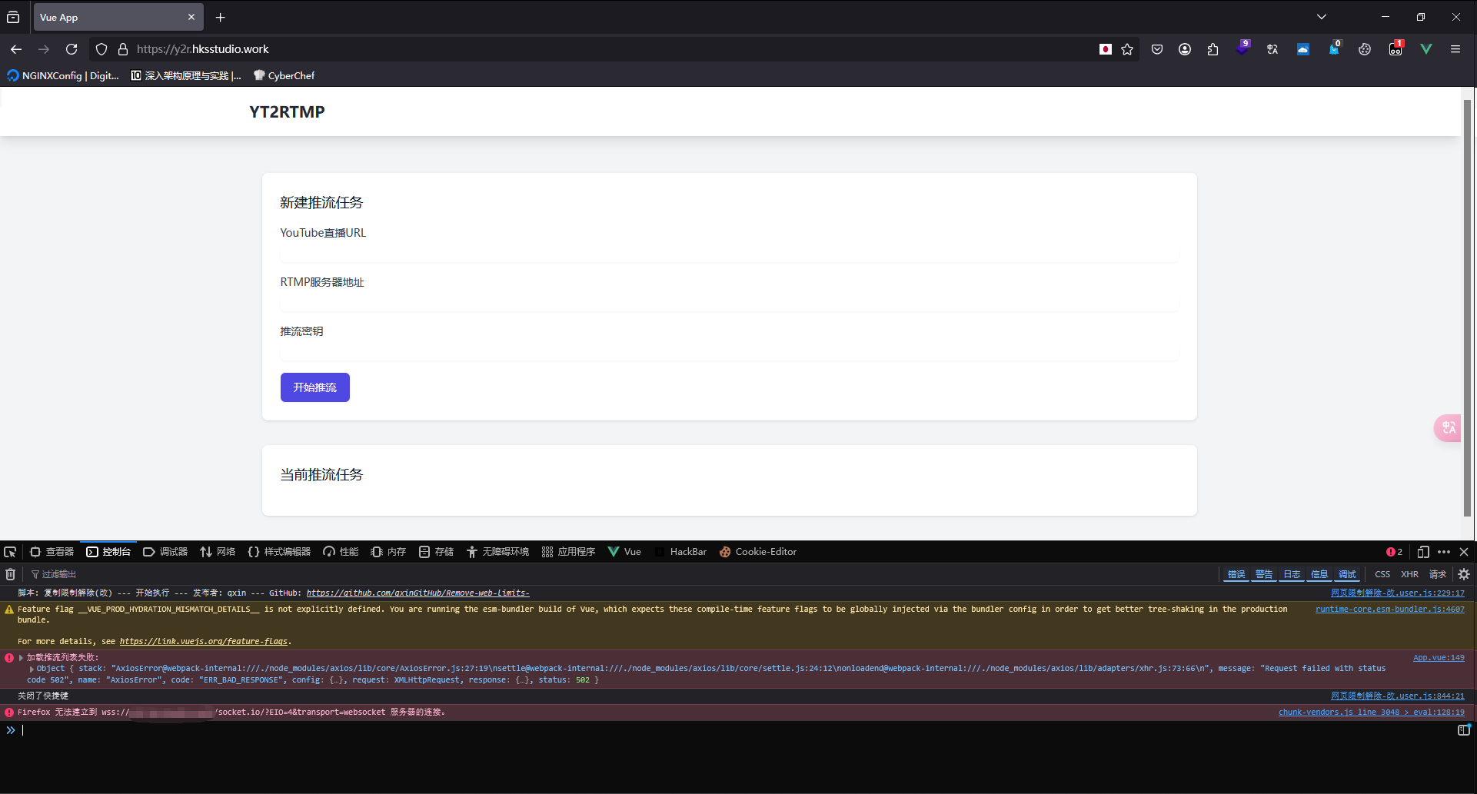Open devtools more options menu
This screenshot has width=1477, height=794.
point(1444,552)
